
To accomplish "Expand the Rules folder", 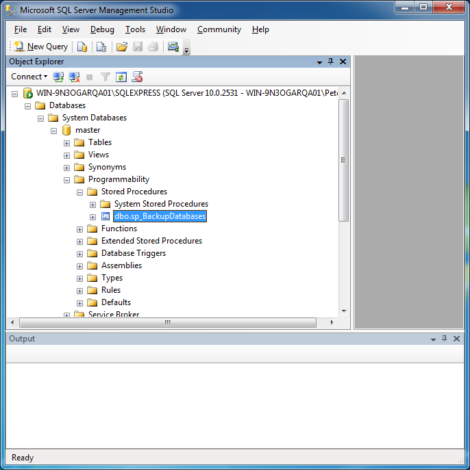I will (79, 291).
